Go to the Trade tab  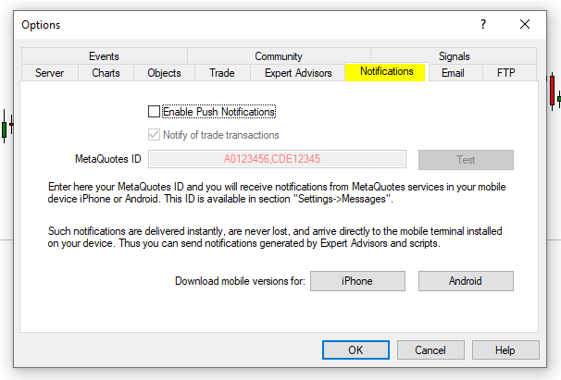tap(221, 73)
